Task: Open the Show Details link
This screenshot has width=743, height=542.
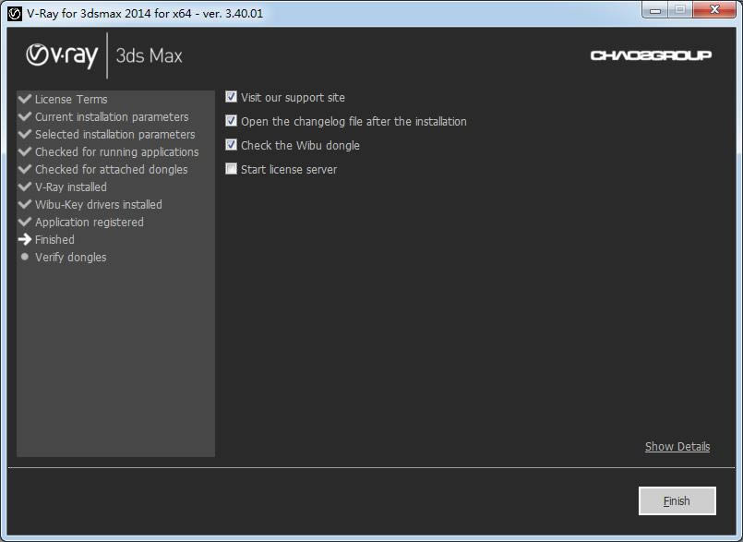Action: [x=677, y=446]
